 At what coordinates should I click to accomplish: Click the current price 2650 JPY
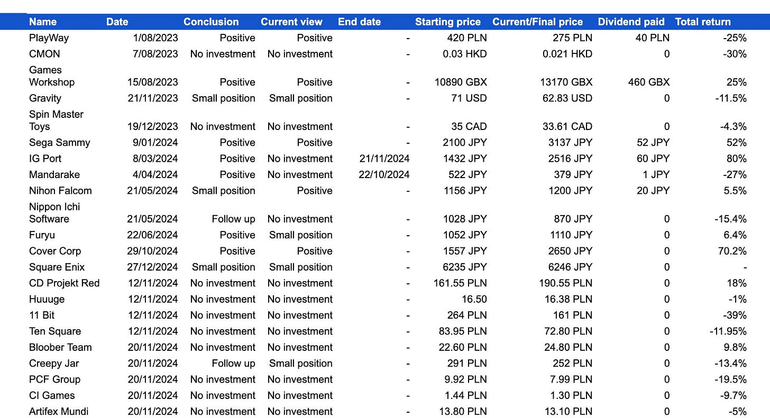click(x=571, y=251)
